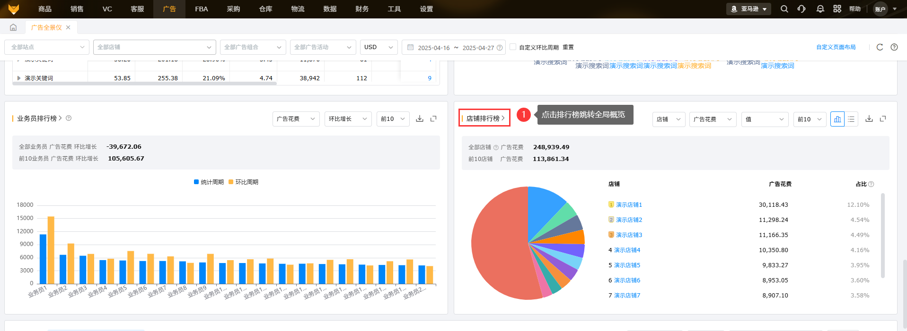Image resolution: width=907 pixels, height=331 pixels.
Task: Select the 广告全景仪 tab
Action: pos(46,27)
